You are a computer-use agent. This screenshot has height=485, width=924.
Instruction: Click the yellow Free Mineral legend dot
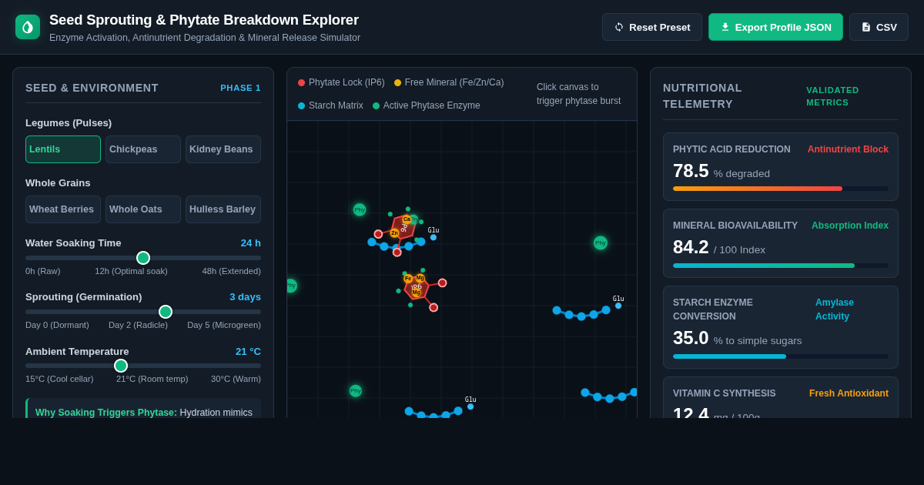click(x=397, y=82)
